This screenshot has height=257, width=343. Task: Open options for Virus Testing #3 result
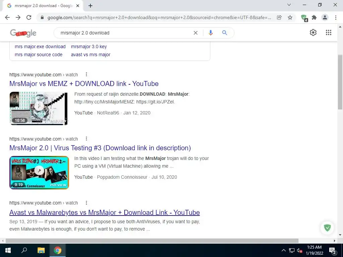click(86, 139)
